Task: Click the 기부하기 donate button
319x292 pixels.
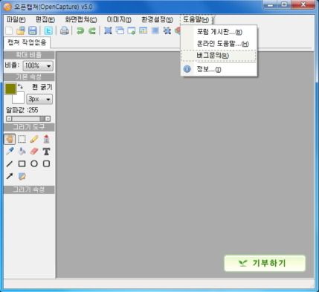Action: coord(265,263)
